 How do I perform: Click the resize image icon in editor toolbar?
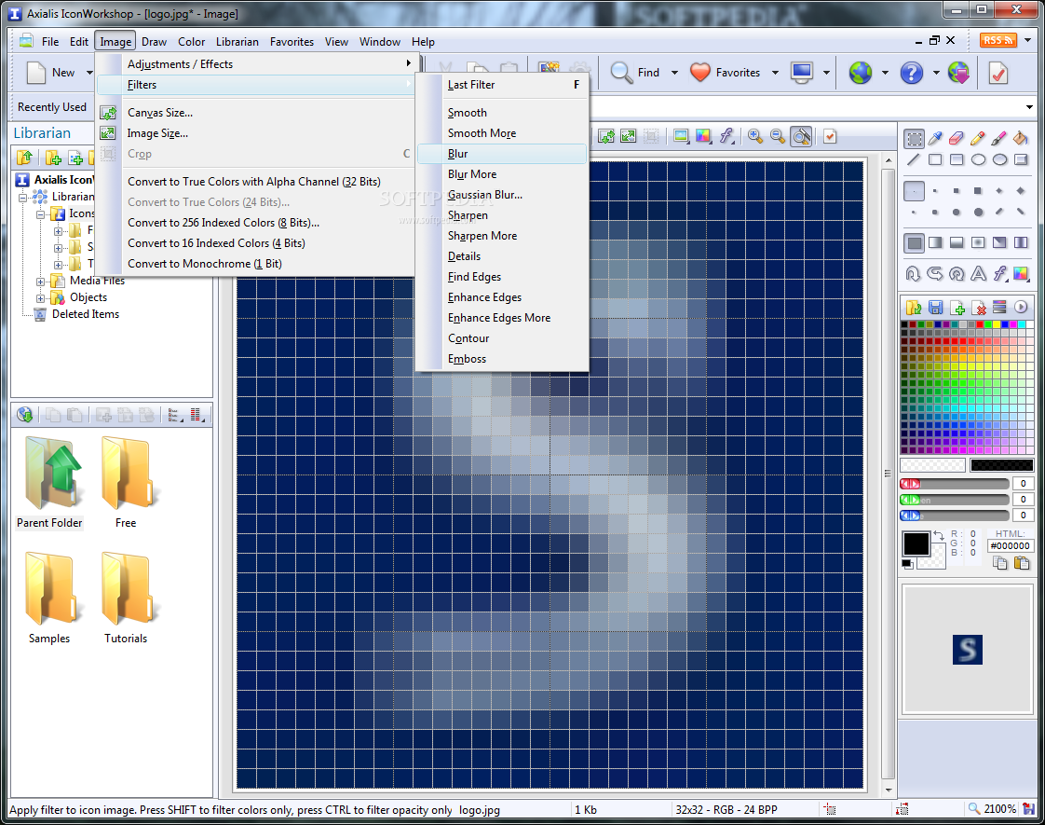[x=628, y=137]
